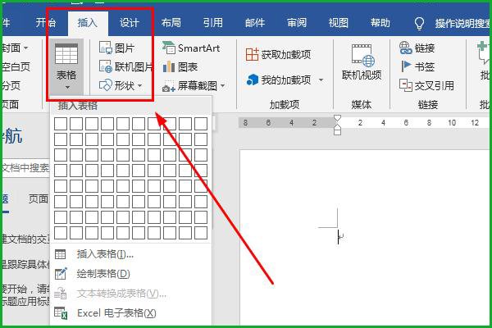Insert a 链接 hyperlink
The width and height of the screenshot is (492, 328).
tap(417, 48)
